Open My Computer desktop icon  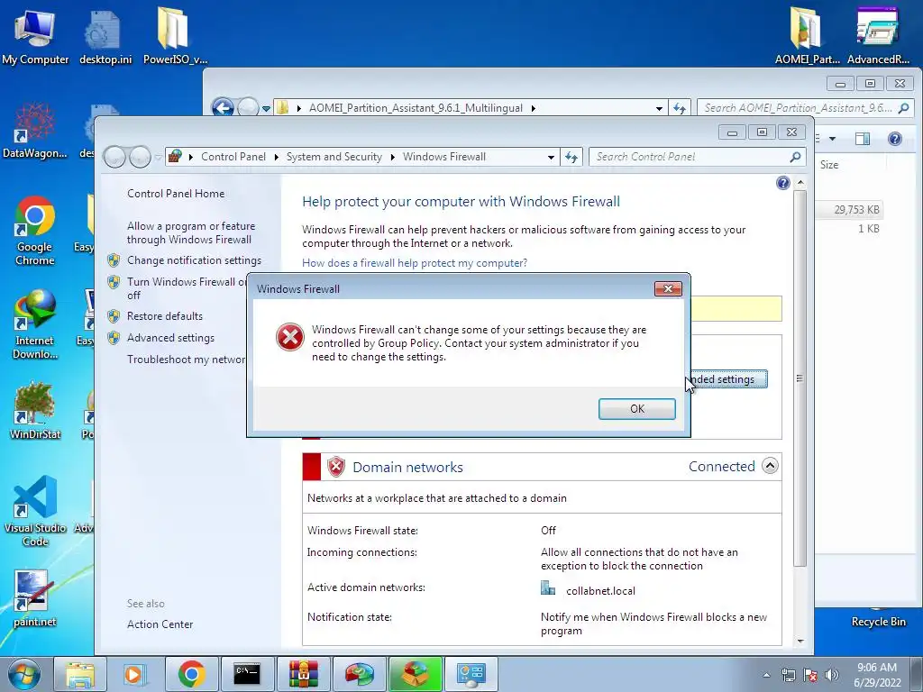pyautogui.click(x=35, y=35)
